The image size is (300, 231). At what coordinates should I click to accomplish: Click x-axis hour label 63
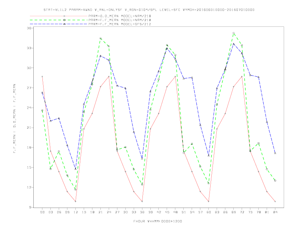coord(217,212)
